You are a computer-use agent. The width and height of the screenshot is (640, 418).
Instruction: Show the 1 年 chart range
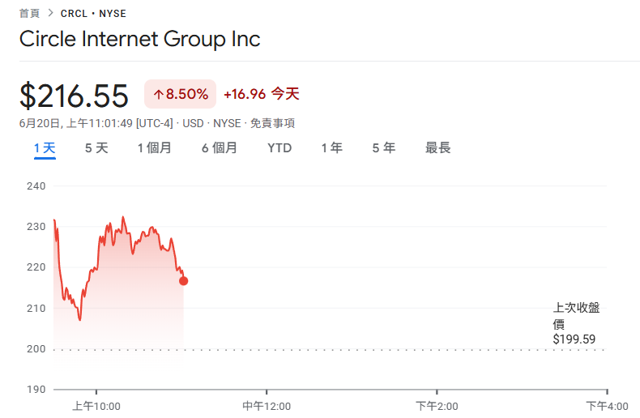click(x=331, y=147)
